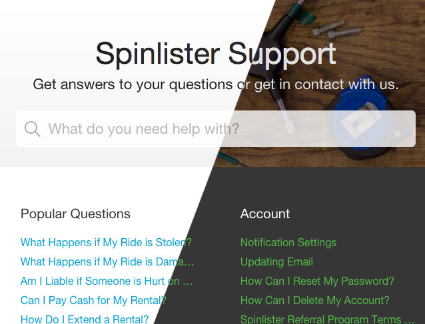The height and width of the screenshot is (324, 425).
Task: Open the Updating Email article
Action: tap(276, 261)
